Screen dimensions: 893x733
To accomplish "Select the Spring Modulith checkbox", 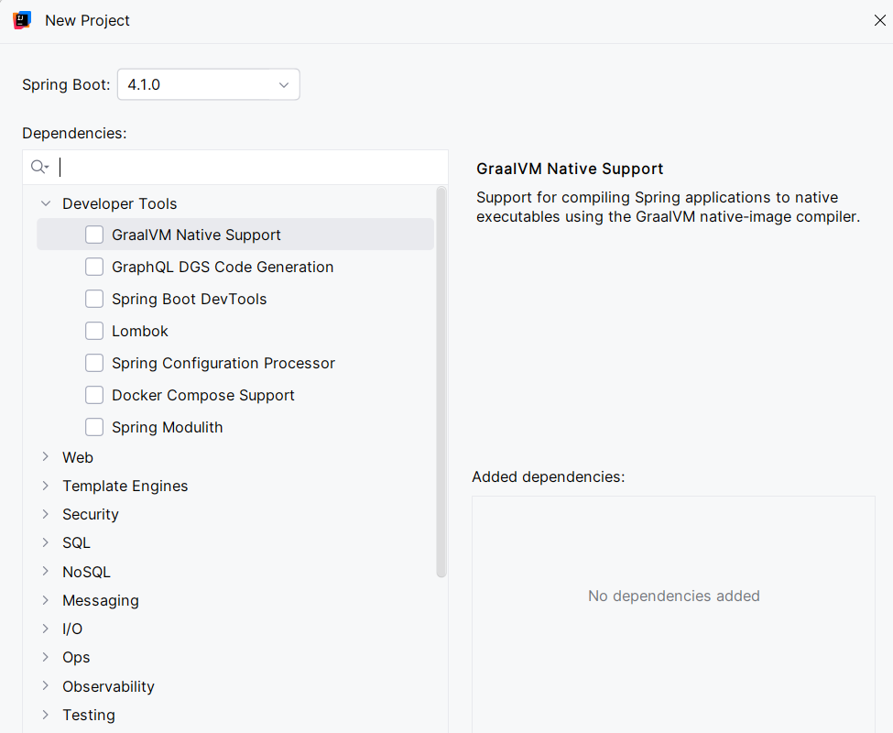I will point(94,427).
